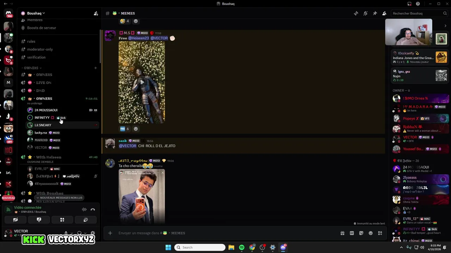This screenshot has width=451, height=253.
Task: Select the verification channel
Action: [x=36, y=57]
